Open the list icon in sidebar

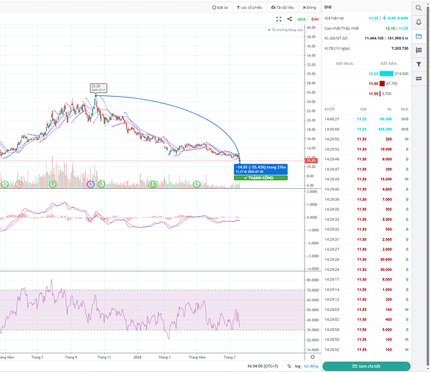coord(418,50)
